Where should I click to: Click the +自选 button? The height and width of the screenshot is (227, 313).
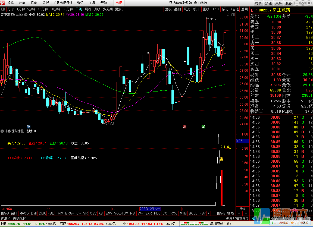tap(235, 9)
